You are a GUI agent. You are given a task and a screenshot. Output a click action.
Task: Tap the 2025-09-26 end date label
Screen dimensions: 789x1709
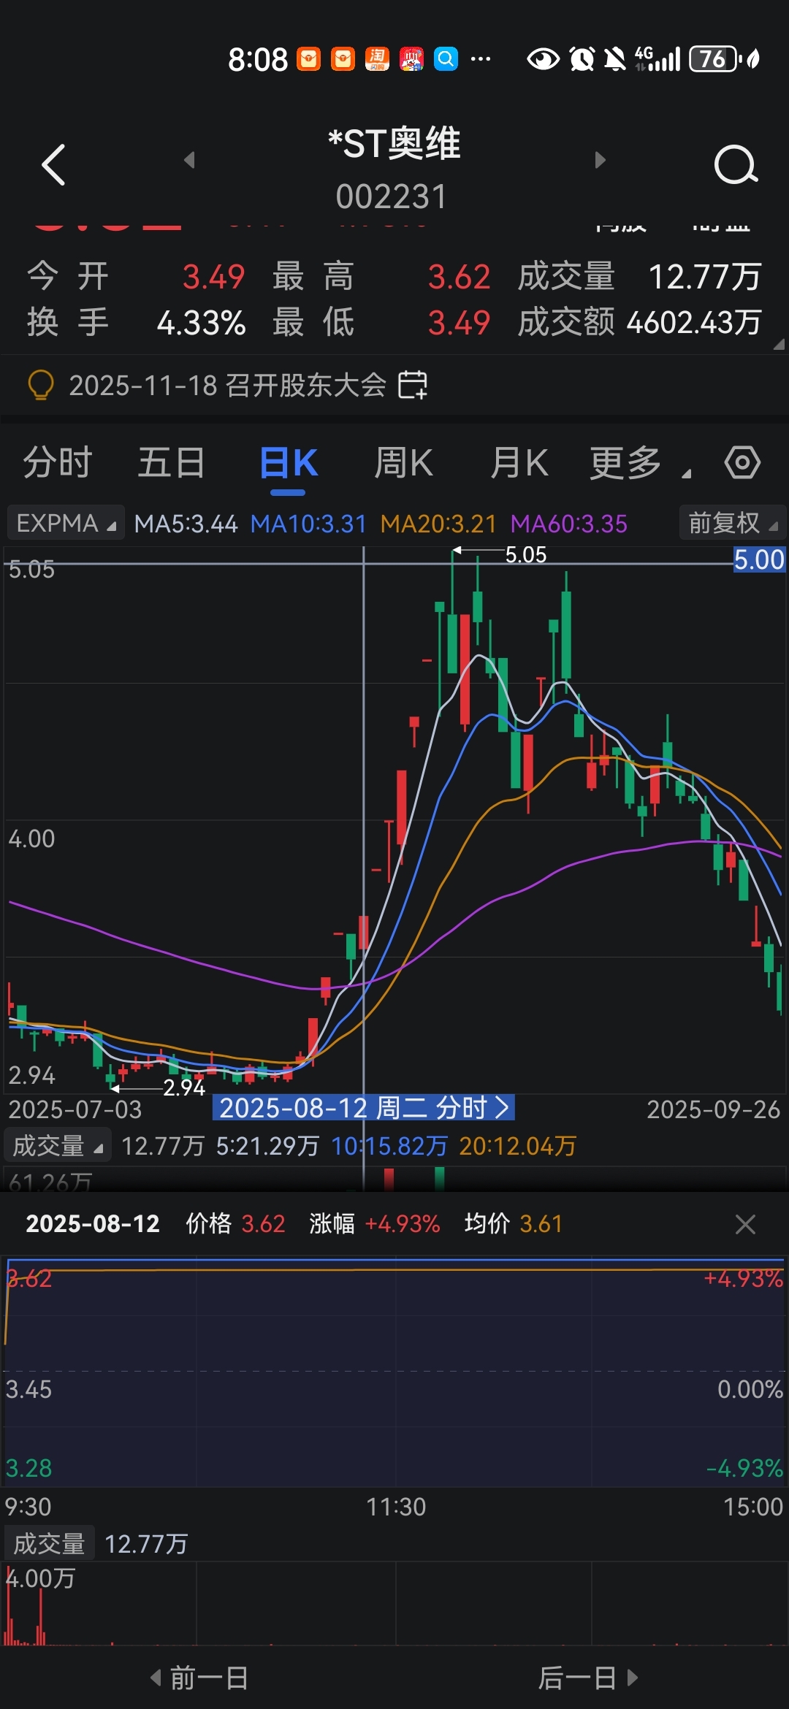point(713,1109)
